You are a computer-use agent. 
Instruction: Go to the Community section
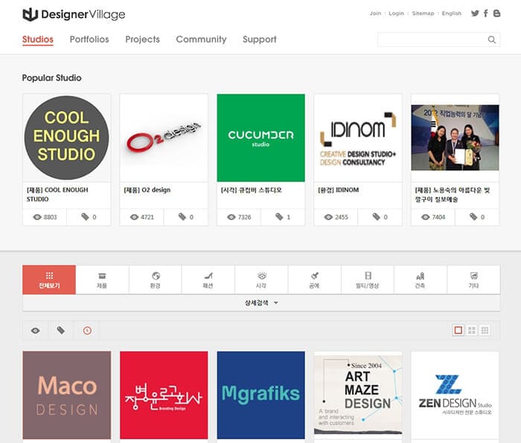click(x=201, y=39)
